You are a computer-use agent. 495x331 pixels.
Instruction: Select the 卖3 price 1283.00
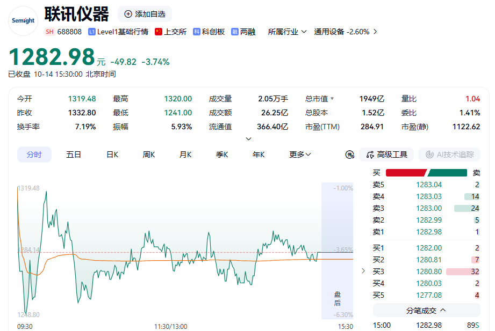click(429, 208)
